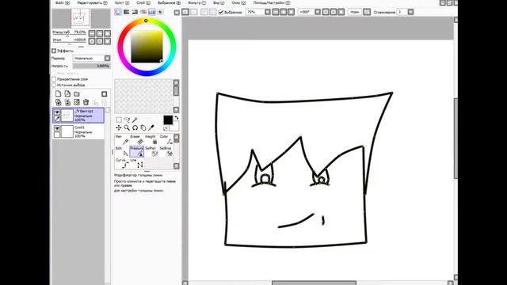Open the Фильтр menu
This screenshot has height=285, width=507.
[x=196, y=2]
